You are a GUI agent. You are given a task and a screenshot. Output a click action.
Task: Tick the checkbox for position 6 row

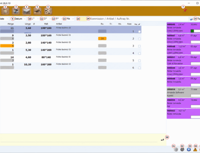pyautogui.click(x=139, y=68)
